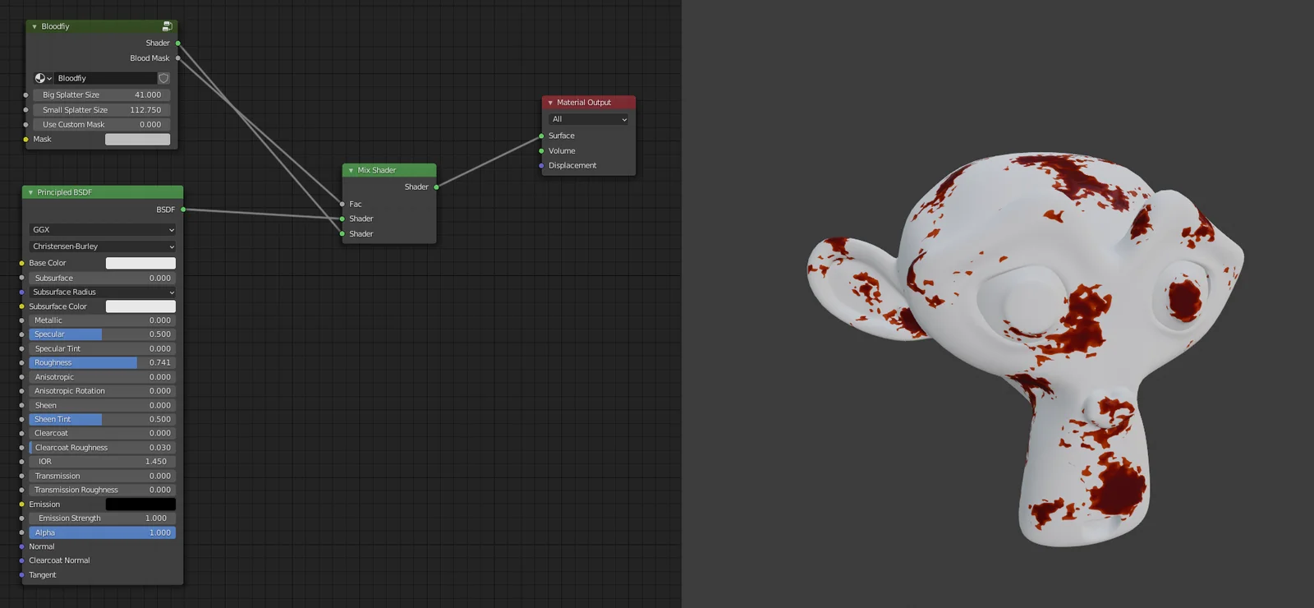Click the Roughness slider
The height and width of the screenshot is (608, 1314).
[x=102, y=362]
